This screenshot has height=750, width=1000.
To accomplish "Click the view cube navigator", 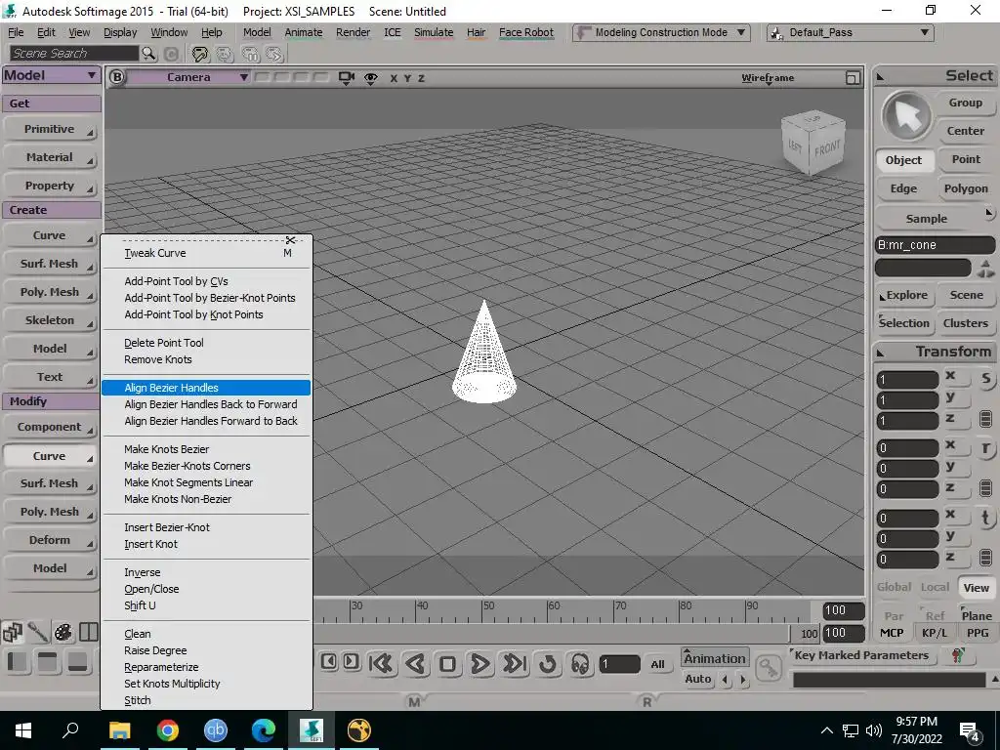I will click(x=813, y=143).
